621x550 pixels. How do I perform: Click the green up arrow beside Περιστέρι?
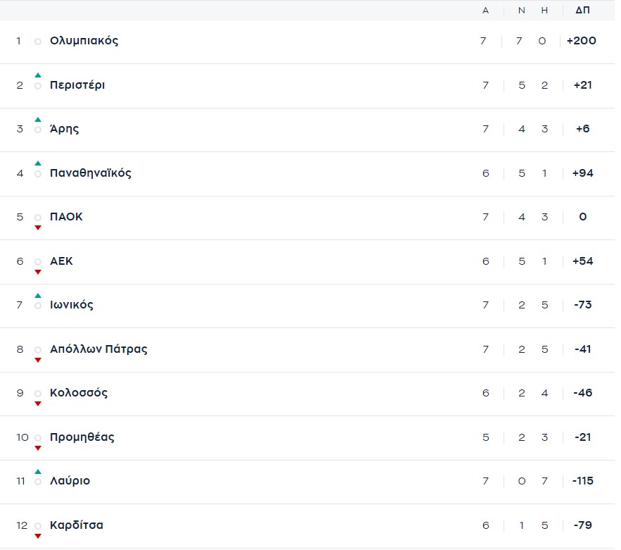click(x=38, y=75)
